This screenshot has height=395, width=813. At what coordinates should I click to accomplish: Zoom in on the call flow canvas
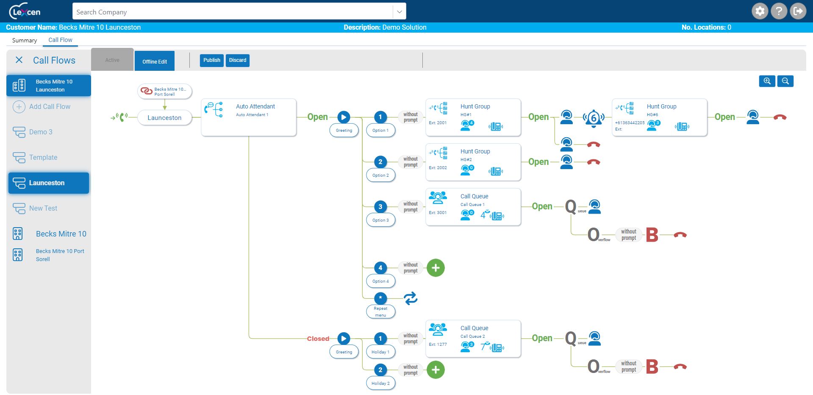click(x=767, y=81)
